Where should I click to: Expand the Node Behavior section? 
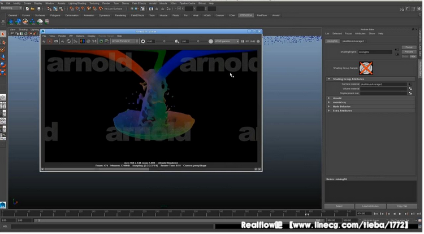tap(329, 107)
